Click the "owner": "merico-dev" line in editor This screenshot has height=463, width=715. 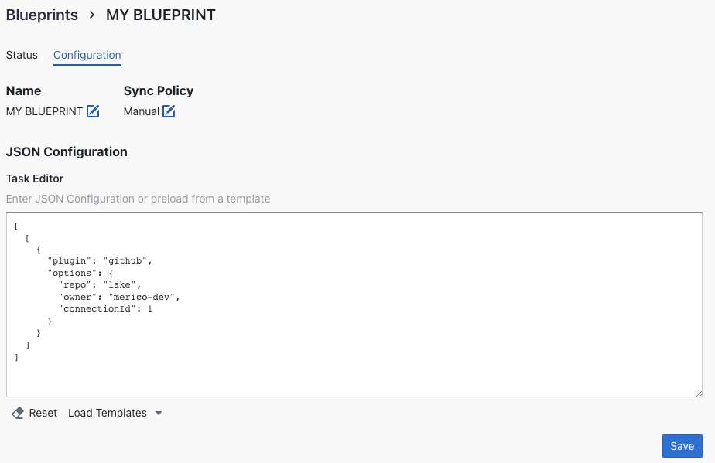click(119, 297)
